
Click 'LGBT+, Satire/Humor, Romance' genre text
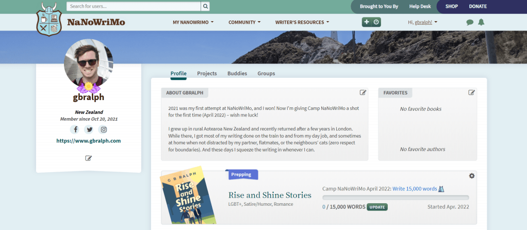point(260,204)
